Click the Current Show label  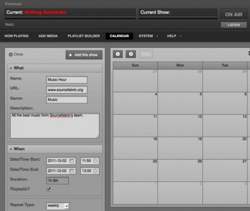pyautogui.click(x=155, y=12)
